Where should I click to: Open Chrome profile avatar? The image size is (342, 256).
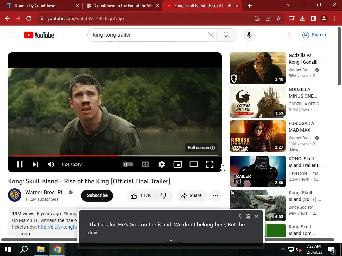324,19
